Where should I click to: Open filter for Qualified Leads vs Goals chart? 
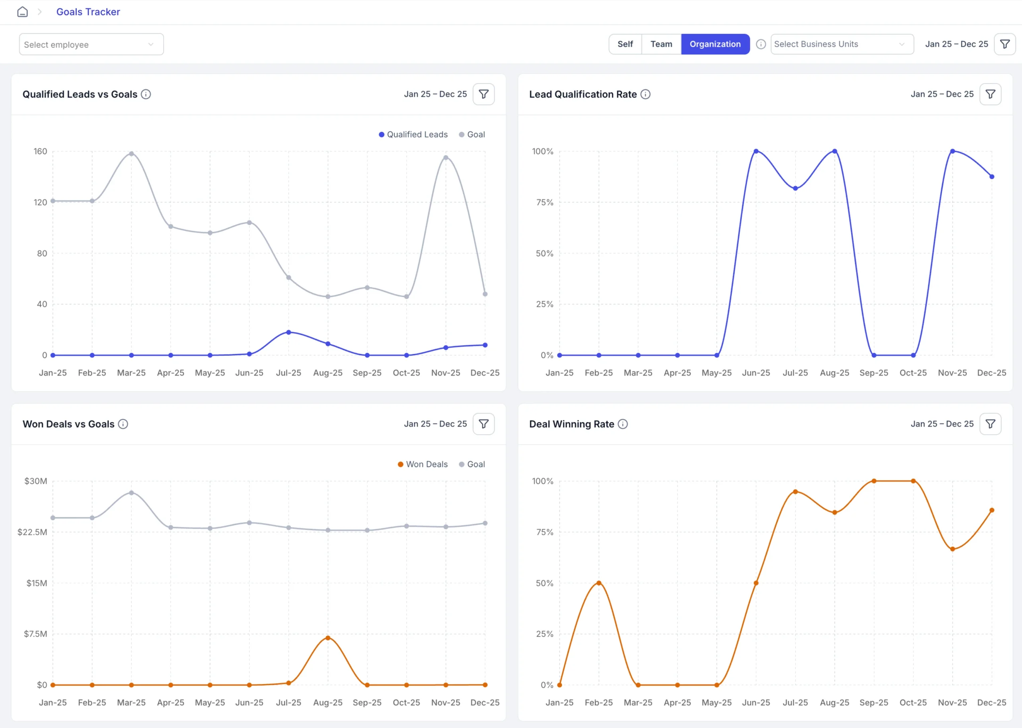tap(483, 94)
